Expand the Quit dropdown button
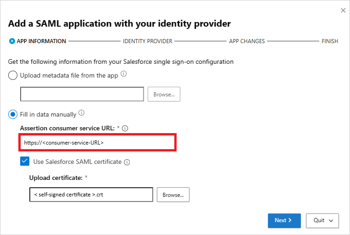Screen dimensions: 350x235 click(x=322, y=220)
